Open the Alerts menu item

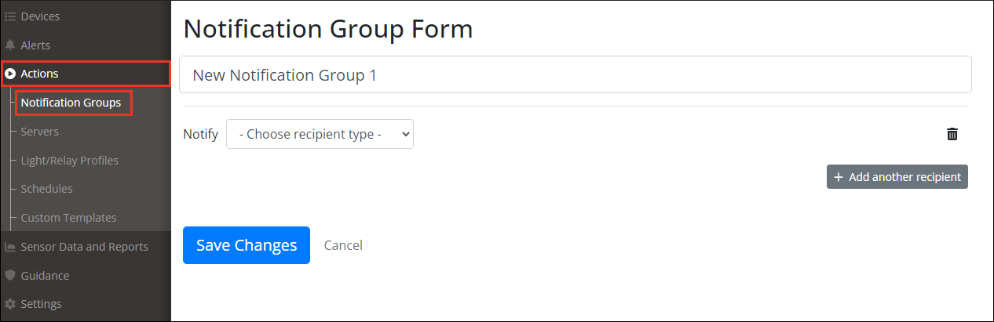pyautogui.click(x=35, y=45)
